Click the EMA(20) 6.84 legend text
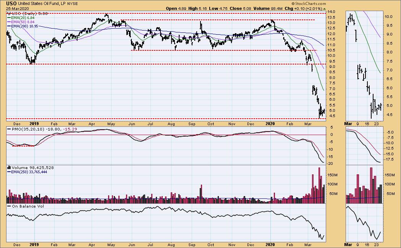The image size is (401, 248). pos(23,18)
